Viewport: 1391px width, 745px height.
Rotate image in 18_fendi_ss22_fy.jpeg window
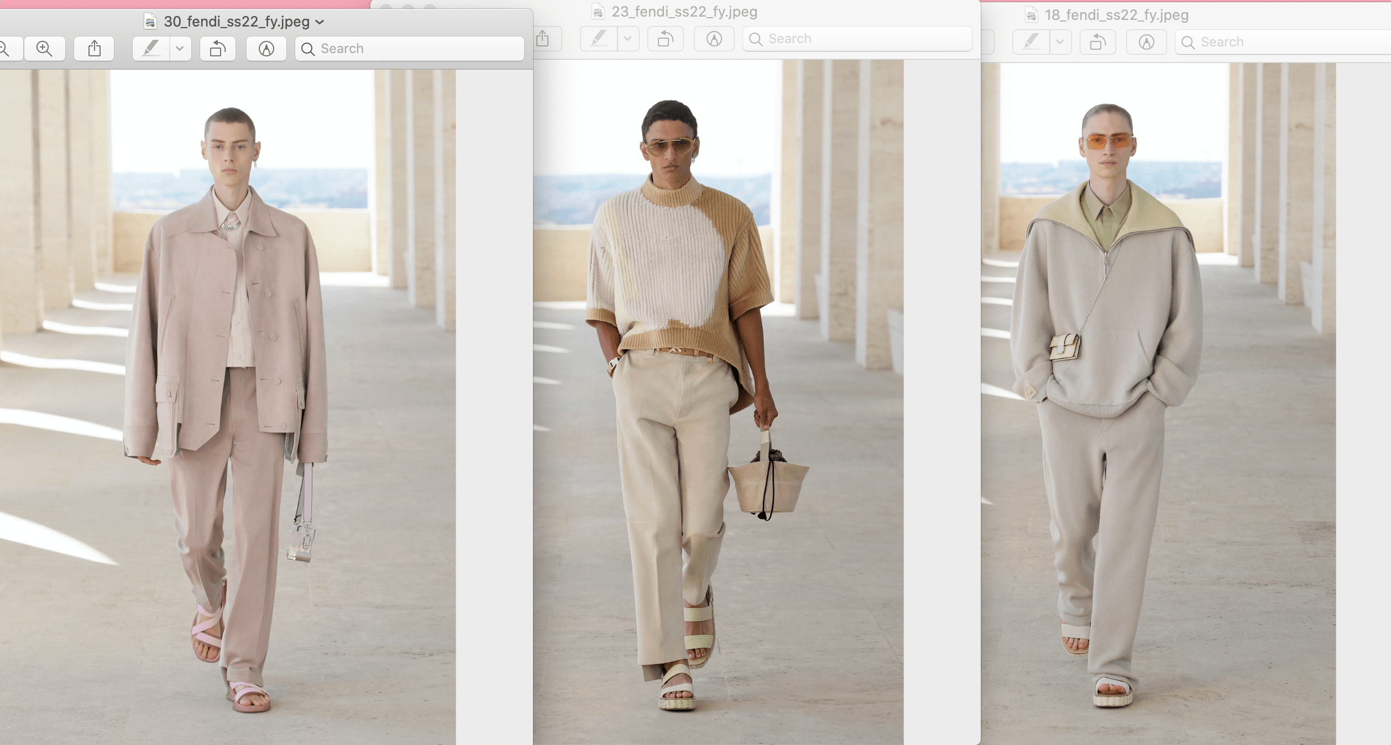coord(1098,42)
